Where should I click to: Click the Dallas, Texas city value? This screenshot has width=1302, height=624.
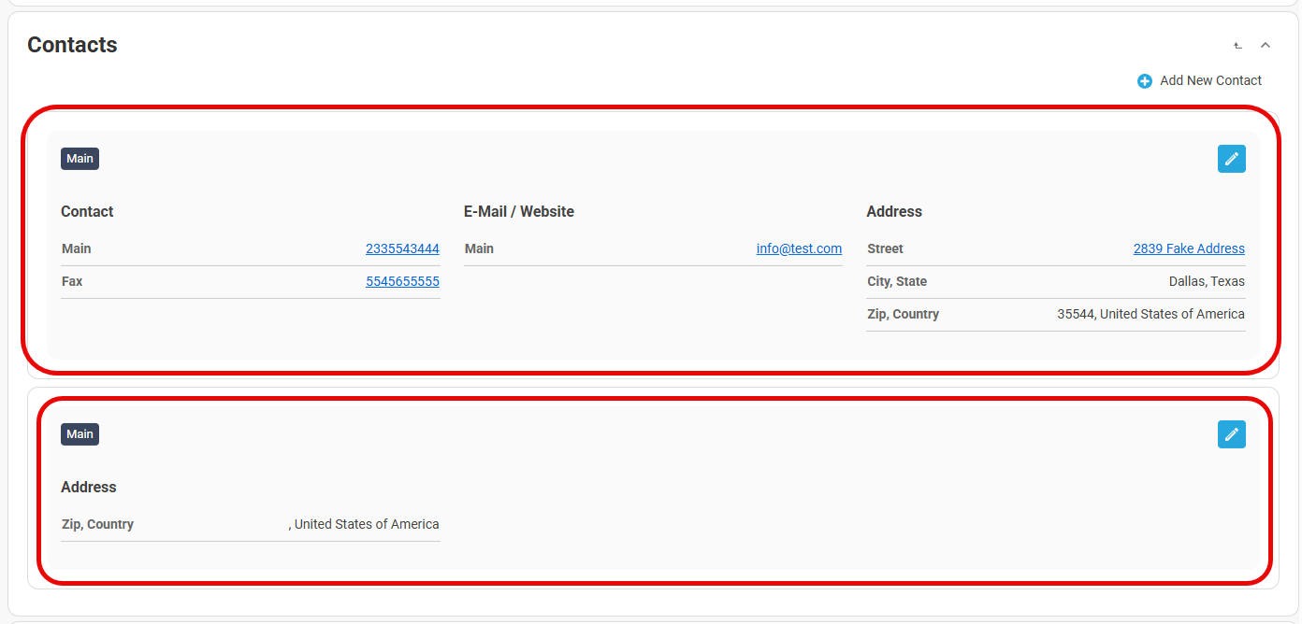click(1206, 282)
